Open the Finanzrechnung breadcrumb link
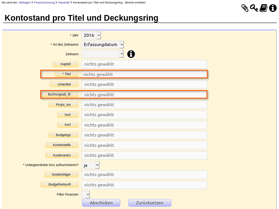 click(44, 2)
